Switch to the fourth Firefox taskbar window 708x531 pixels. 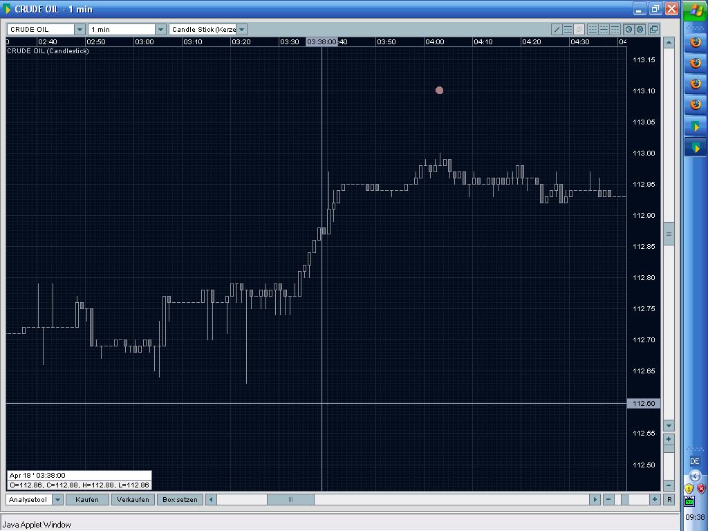(x=696, y=105)
